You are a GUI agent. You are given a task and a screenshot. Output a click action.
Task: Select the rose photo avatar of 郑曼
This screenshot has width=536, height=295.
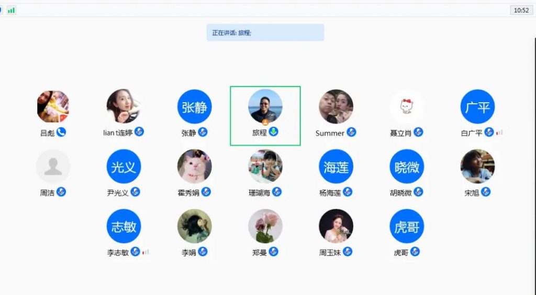[x=265, y=226]
